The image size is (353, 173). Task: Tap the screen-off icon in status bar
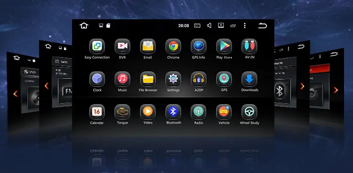(x=221, y=25)
